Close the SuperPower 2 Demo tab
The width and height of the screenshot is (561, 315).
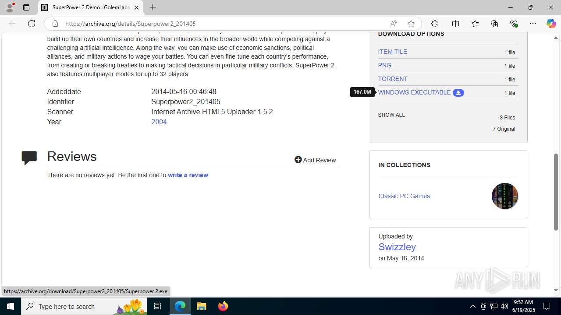tap(136, 7)
